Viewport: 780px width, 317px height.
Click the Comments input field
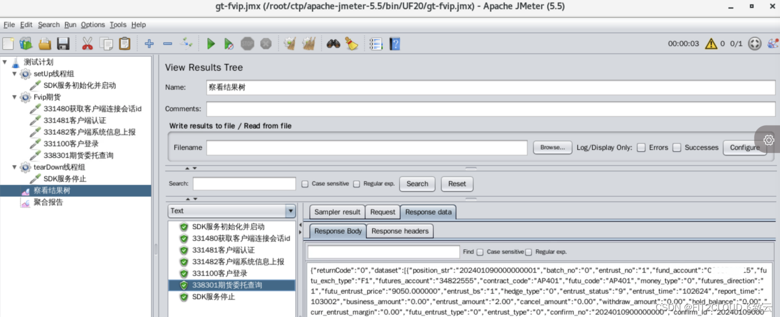tap(491, 109)
